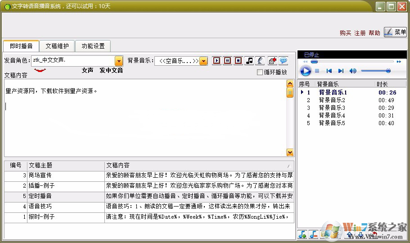Click the text area's scroll down arrow
The image size is (410, 243).
coord(290,152)
